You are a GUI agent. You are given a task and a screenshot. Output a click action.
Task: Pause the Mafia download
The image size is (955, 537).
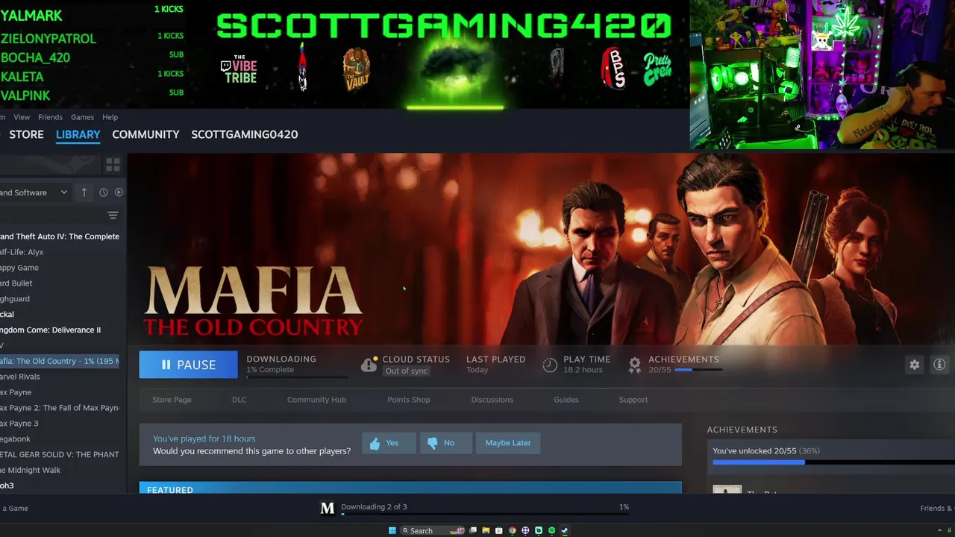(x=188, y=365)
